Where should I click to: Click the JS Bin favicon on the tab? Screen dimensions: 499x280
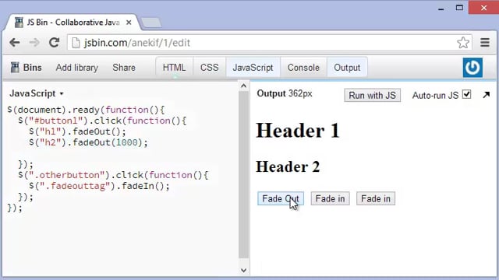pos(19,23)
